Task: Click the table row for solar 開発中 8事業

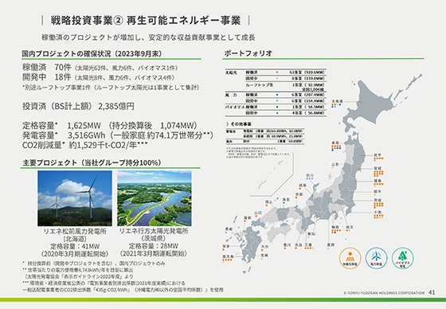Action: pos(286,78)
